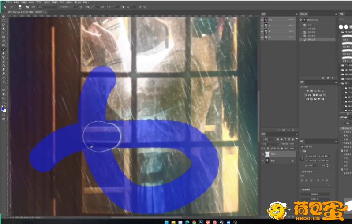Toggle the brush settings panel icon in options bar
This screenshot has height=224, width=352.
click(27, 7)
